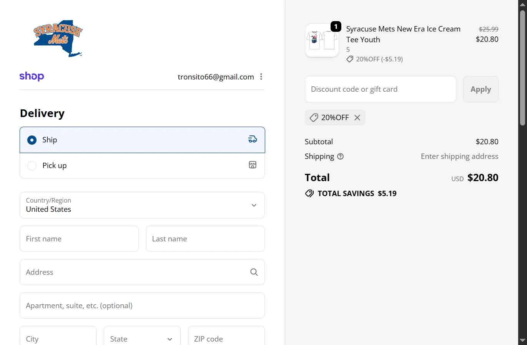Click the store pickup icon
The height and width of the screenshot is (345, 527).
pyautogui.click(x=253, y=165)
